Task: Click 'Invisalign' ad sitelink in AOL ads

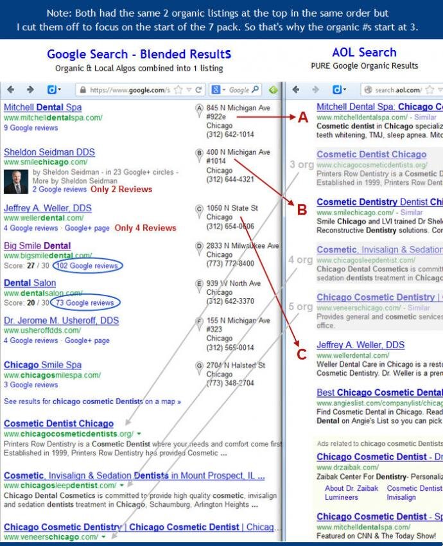Action: [x=401, y=497]
